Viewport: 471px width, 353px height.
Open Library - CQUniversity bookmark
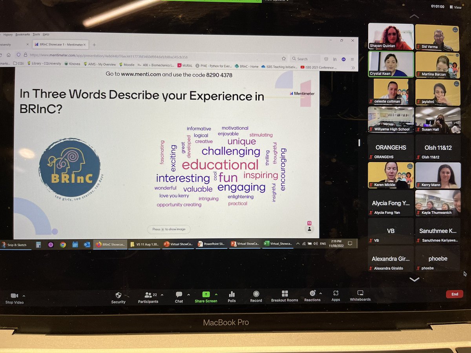[44, 64]
